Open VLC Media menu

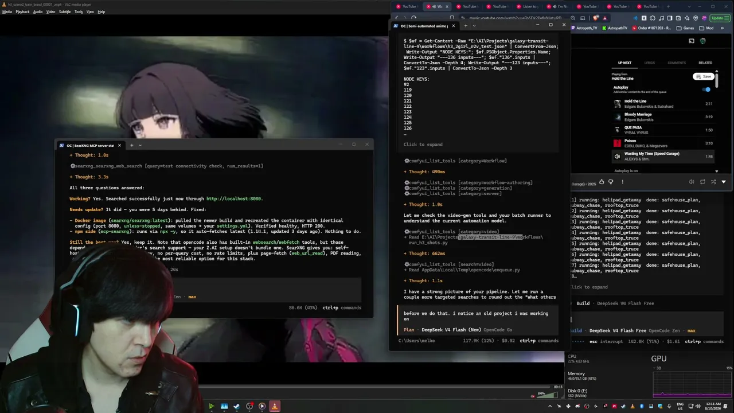point(7,11)
